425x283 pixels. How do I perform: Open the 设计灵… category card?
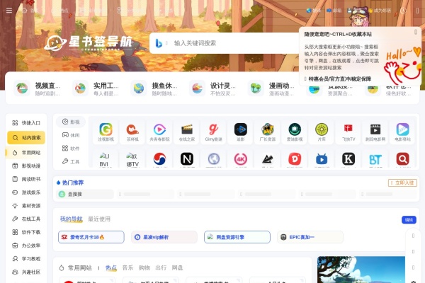pos(212,89)
